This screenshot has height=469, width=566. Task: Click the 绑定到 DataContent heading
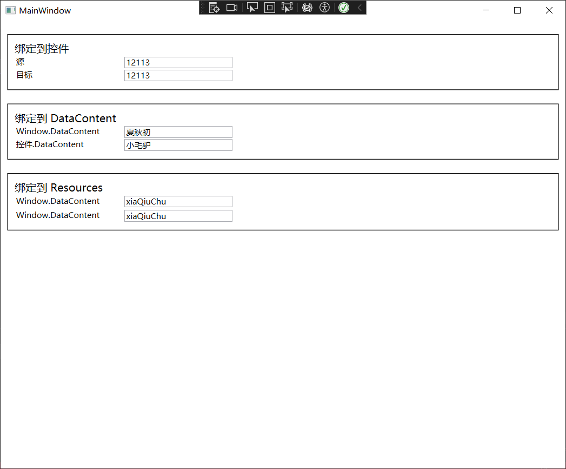tap(65, 118)
